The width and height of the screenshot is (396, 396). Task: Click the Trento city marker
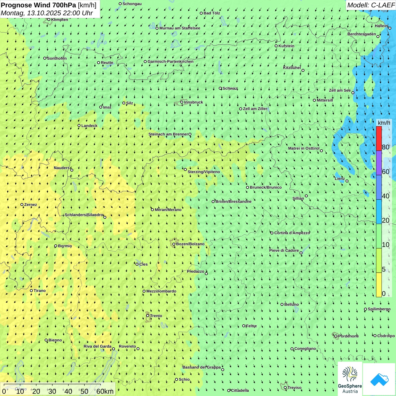(148, 316)
